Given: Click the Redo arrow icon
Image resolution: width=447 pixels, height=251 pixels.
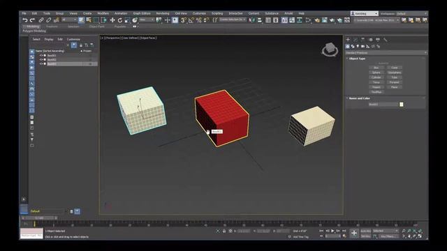Looking at the screenshot, I should tap(32, 20).
